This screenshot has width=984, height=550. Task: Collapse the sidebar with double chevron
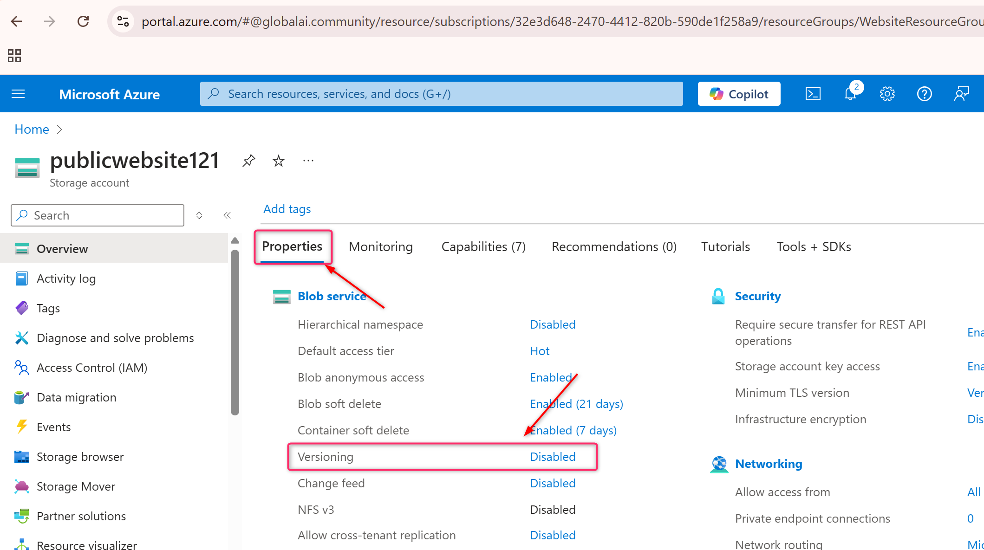(x=227, y=215)
